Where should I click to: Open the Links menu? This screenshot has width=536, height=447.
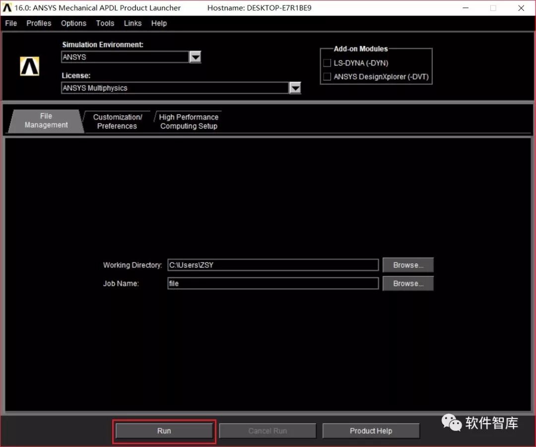133,23
